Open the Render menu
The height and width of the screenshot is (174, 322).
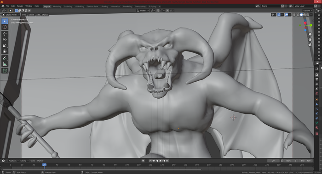coord(20,6)
